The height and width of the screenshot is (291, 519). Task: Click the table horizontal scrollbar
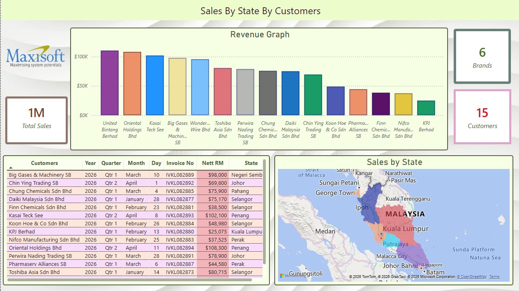coord(130,279)
